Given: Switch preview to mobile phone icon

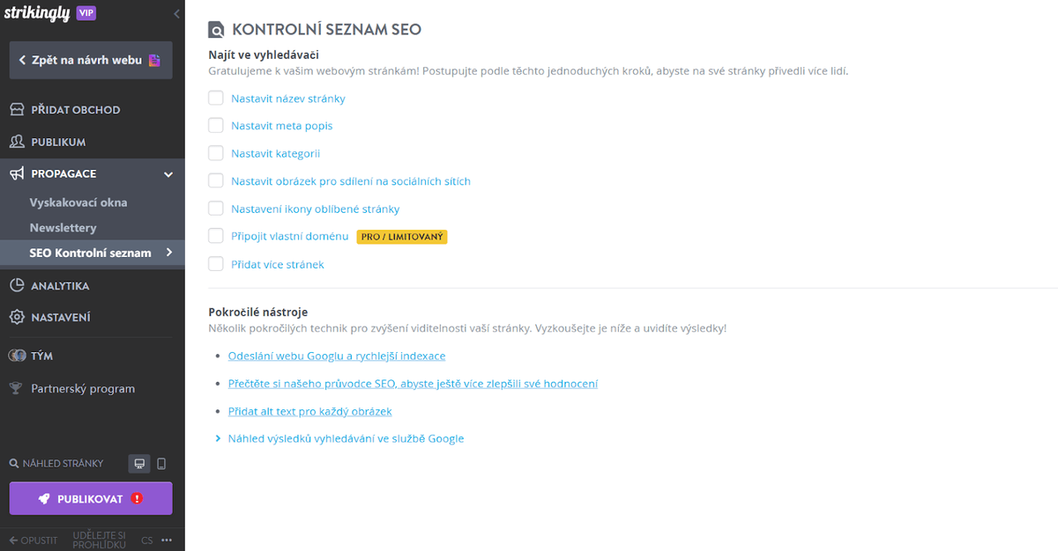Looking at the screenshot, I should click(x=161, y=463).
